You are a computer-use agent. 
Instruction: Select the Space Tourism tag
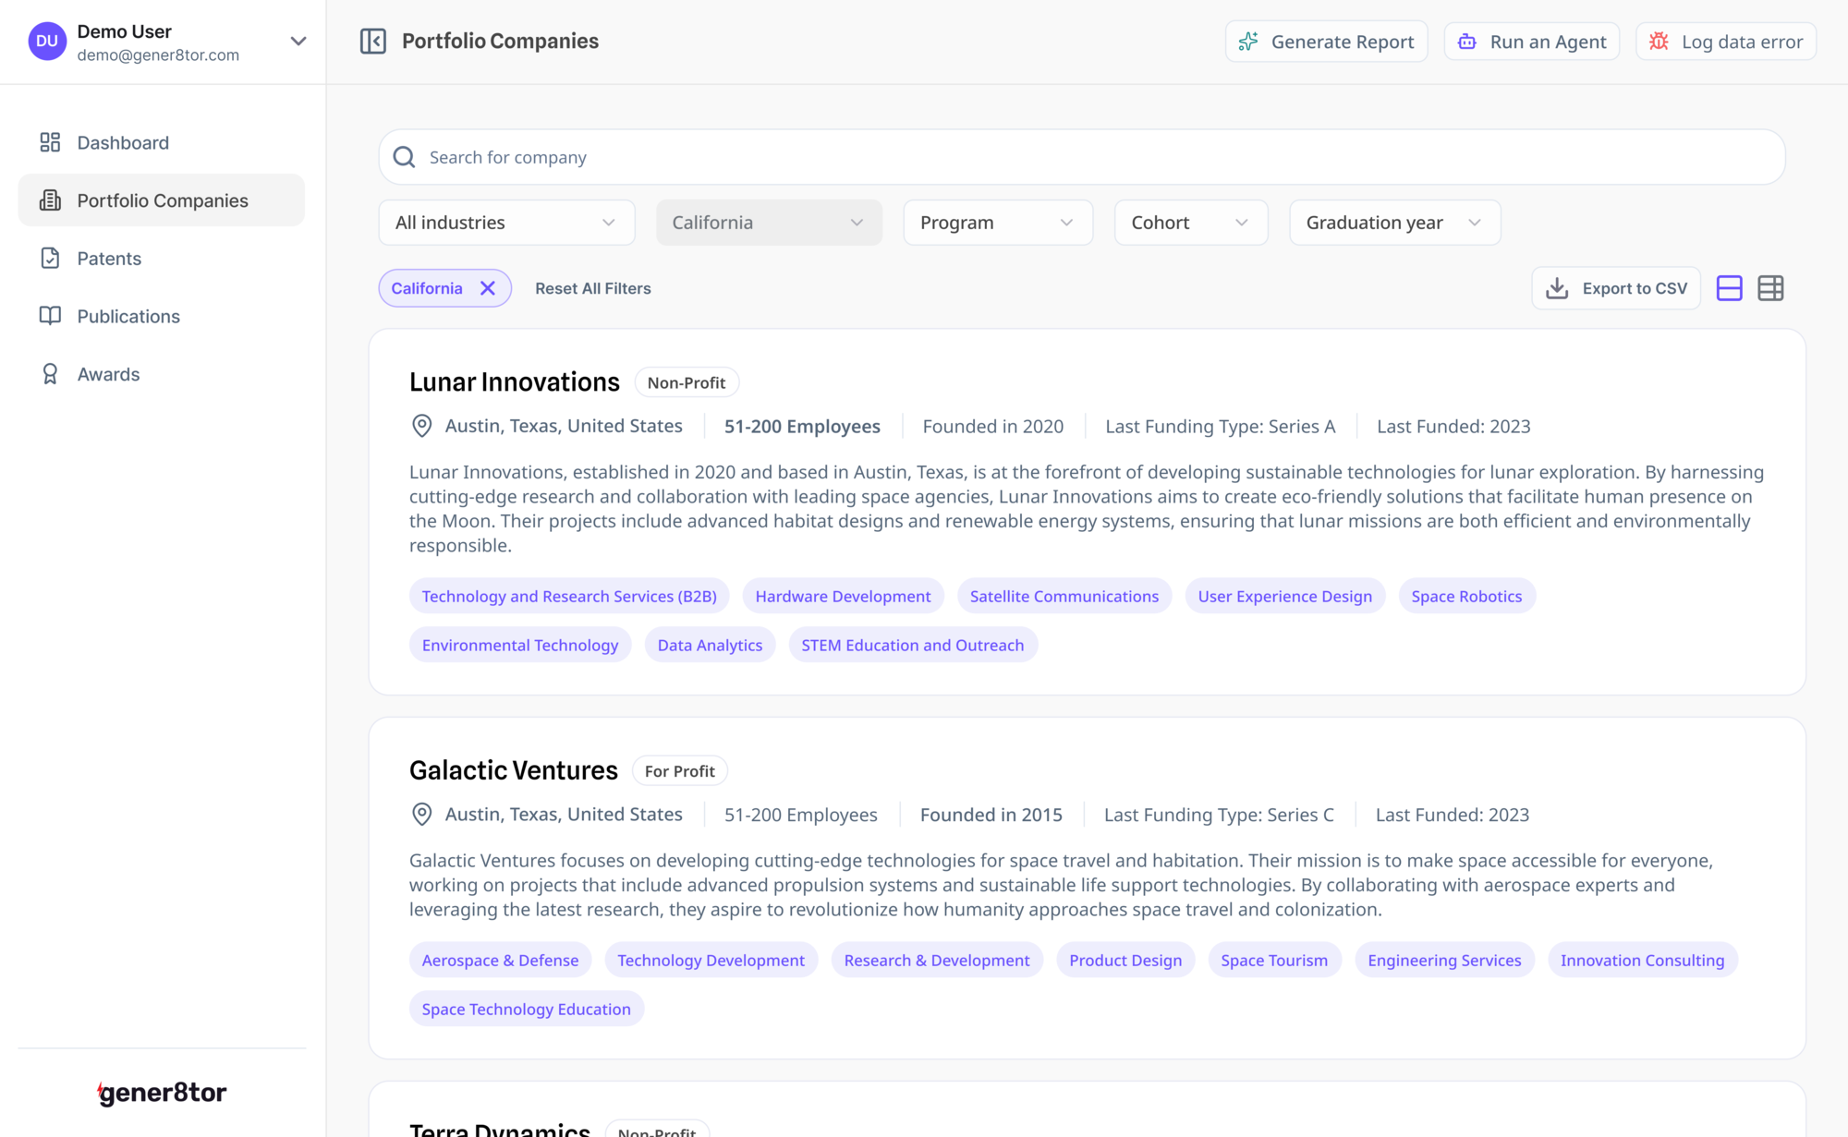click(1274, 960)
